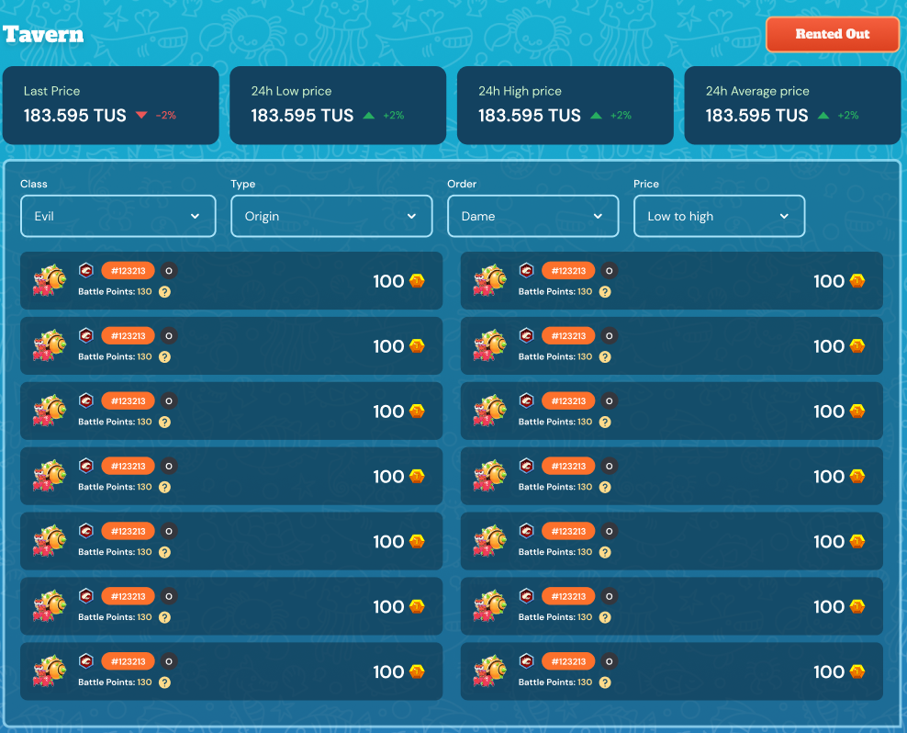Click TUS coin icon in second right listing
The image size is (907, 733).
coord(857,345)
